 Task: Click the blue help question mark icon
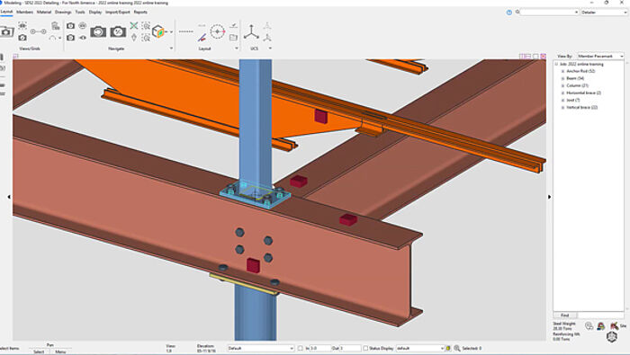pyautogui.click(x=509, y=13)
